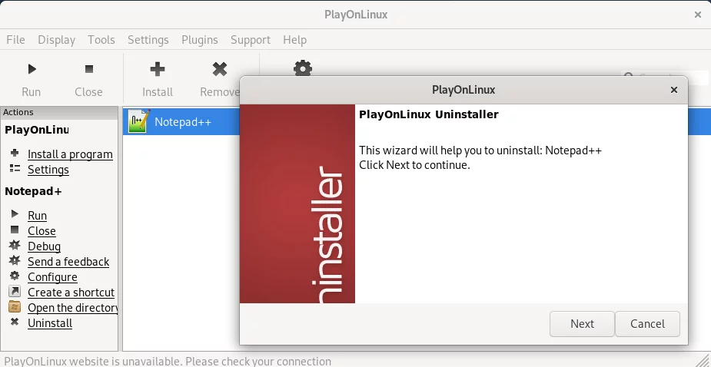This screenshot has height=367, width=711.
Task: Click stop icon beside sidebar Close
Action: click(x=15, y=230)
